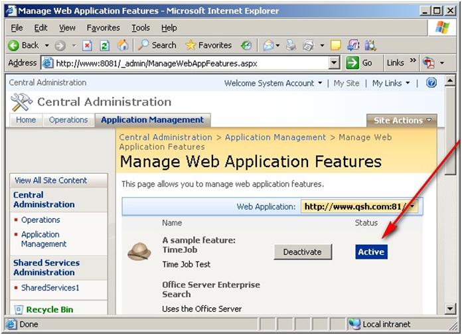Click Central Administration breadcrumb link
The height and width of the screenshot is (335, 462).
(165, 137)
